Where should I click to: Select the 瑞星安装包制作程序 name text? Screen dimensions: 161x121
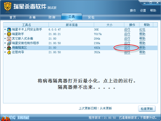[x=26, y=43]
